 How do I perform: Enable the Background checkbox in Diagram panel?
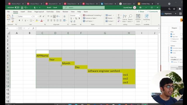[x=171, y=39]
